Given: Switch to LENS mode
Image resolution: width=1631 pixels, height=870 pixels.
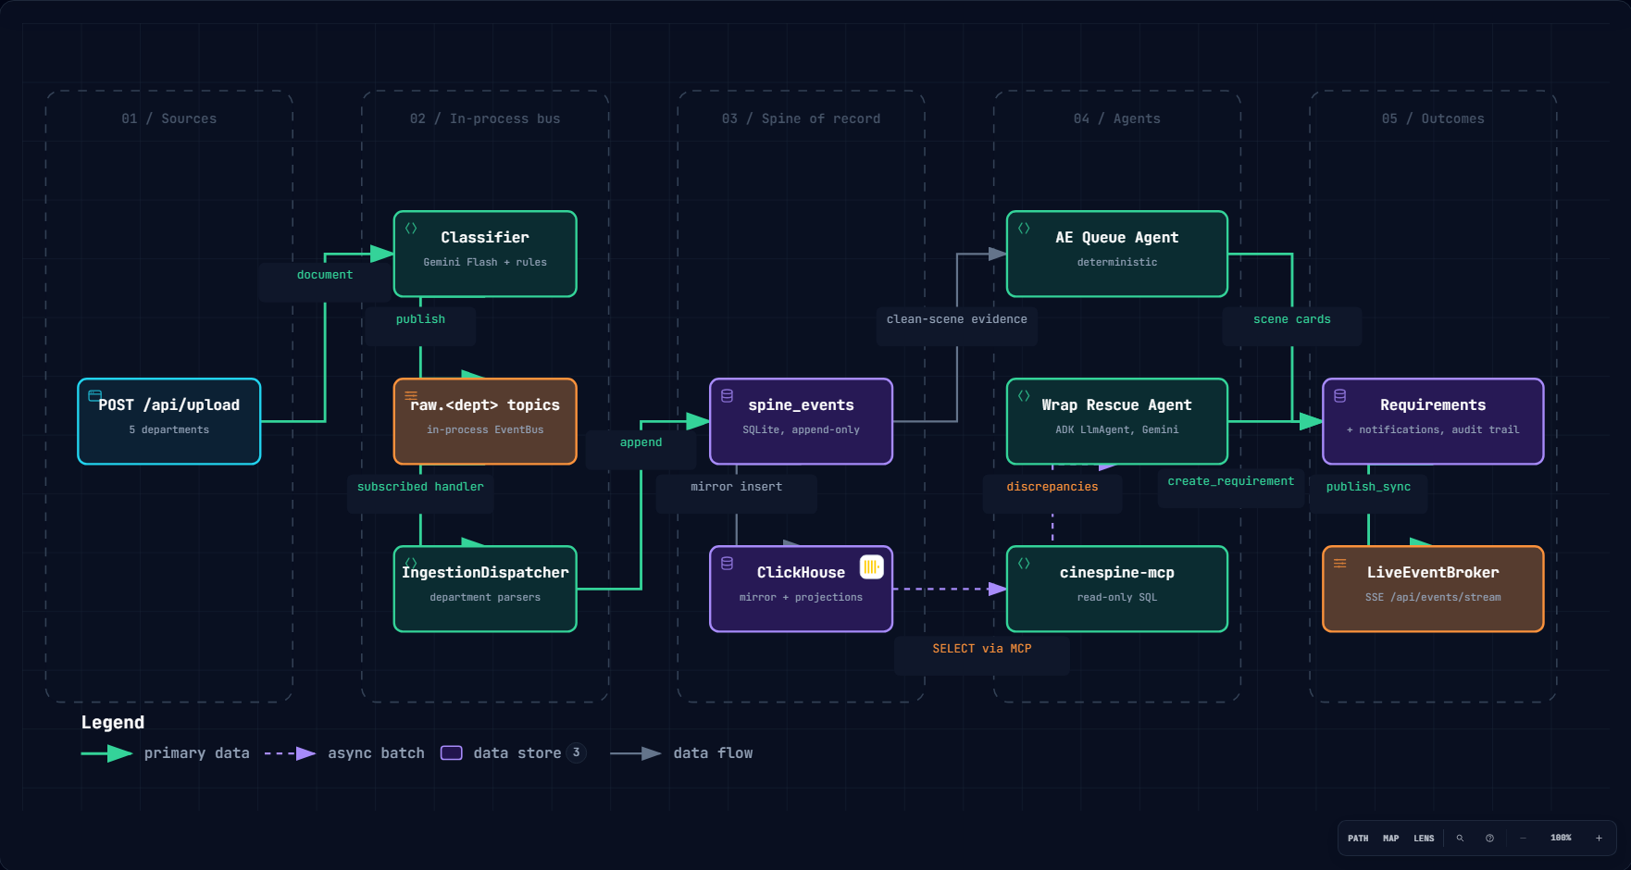Looking at the screenshot, I should pyautogui.click(x=1424, y=839).
